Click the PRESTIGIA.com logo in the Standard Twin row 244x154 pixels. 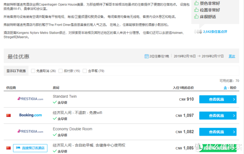point(30,99)
